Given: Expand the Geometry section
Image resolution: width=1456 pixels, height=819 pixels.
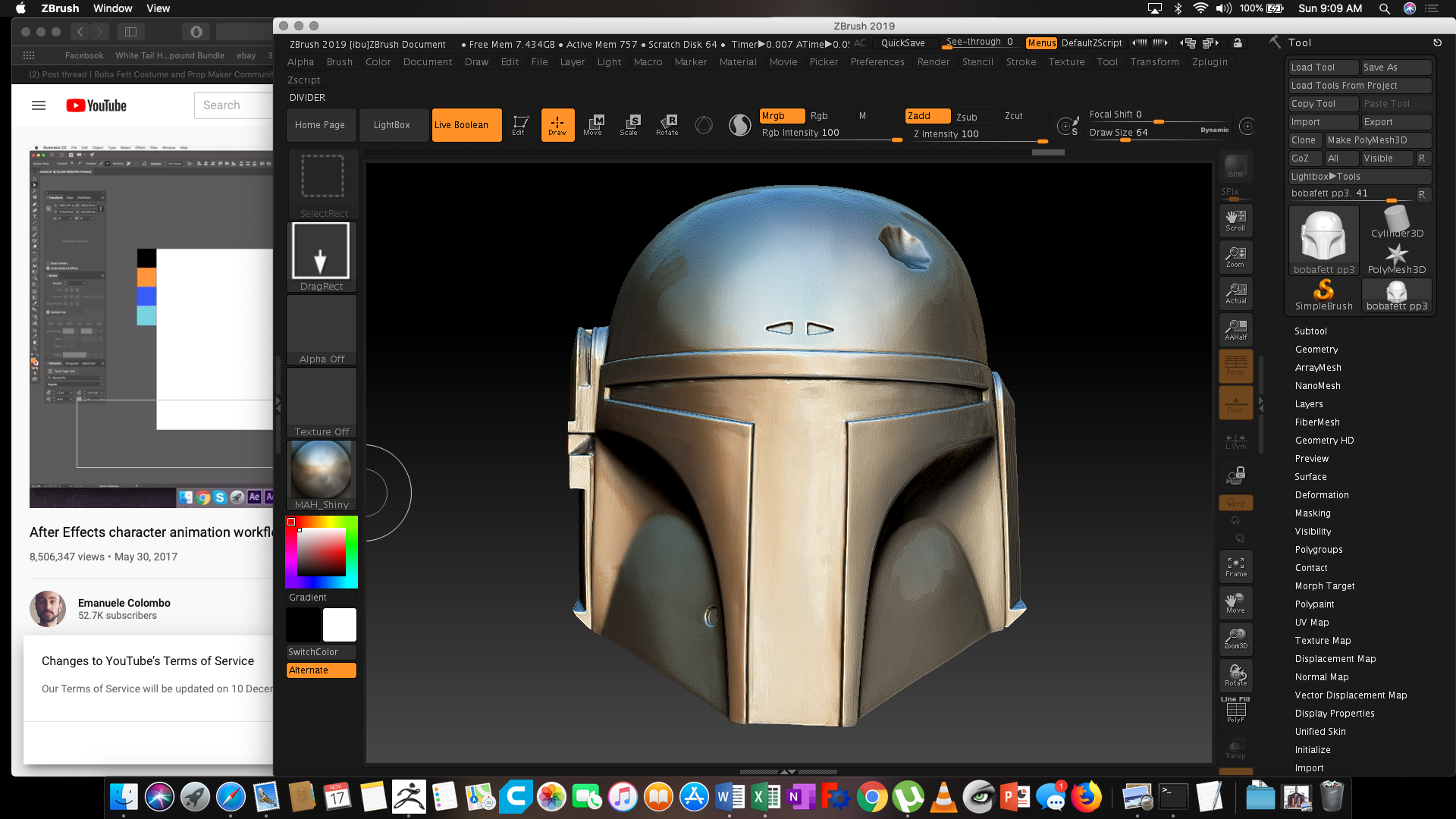Looking at the screenshot, I should pos(1316,350).
